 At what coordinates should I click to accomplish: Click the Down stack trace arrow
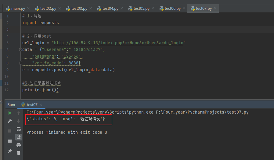click(19, 121)
